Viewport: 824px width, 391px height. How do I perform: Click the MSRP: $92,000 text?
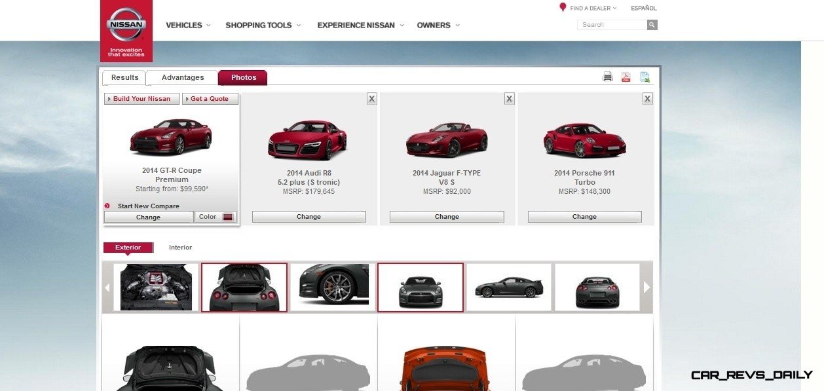click(x=447, y=192)
